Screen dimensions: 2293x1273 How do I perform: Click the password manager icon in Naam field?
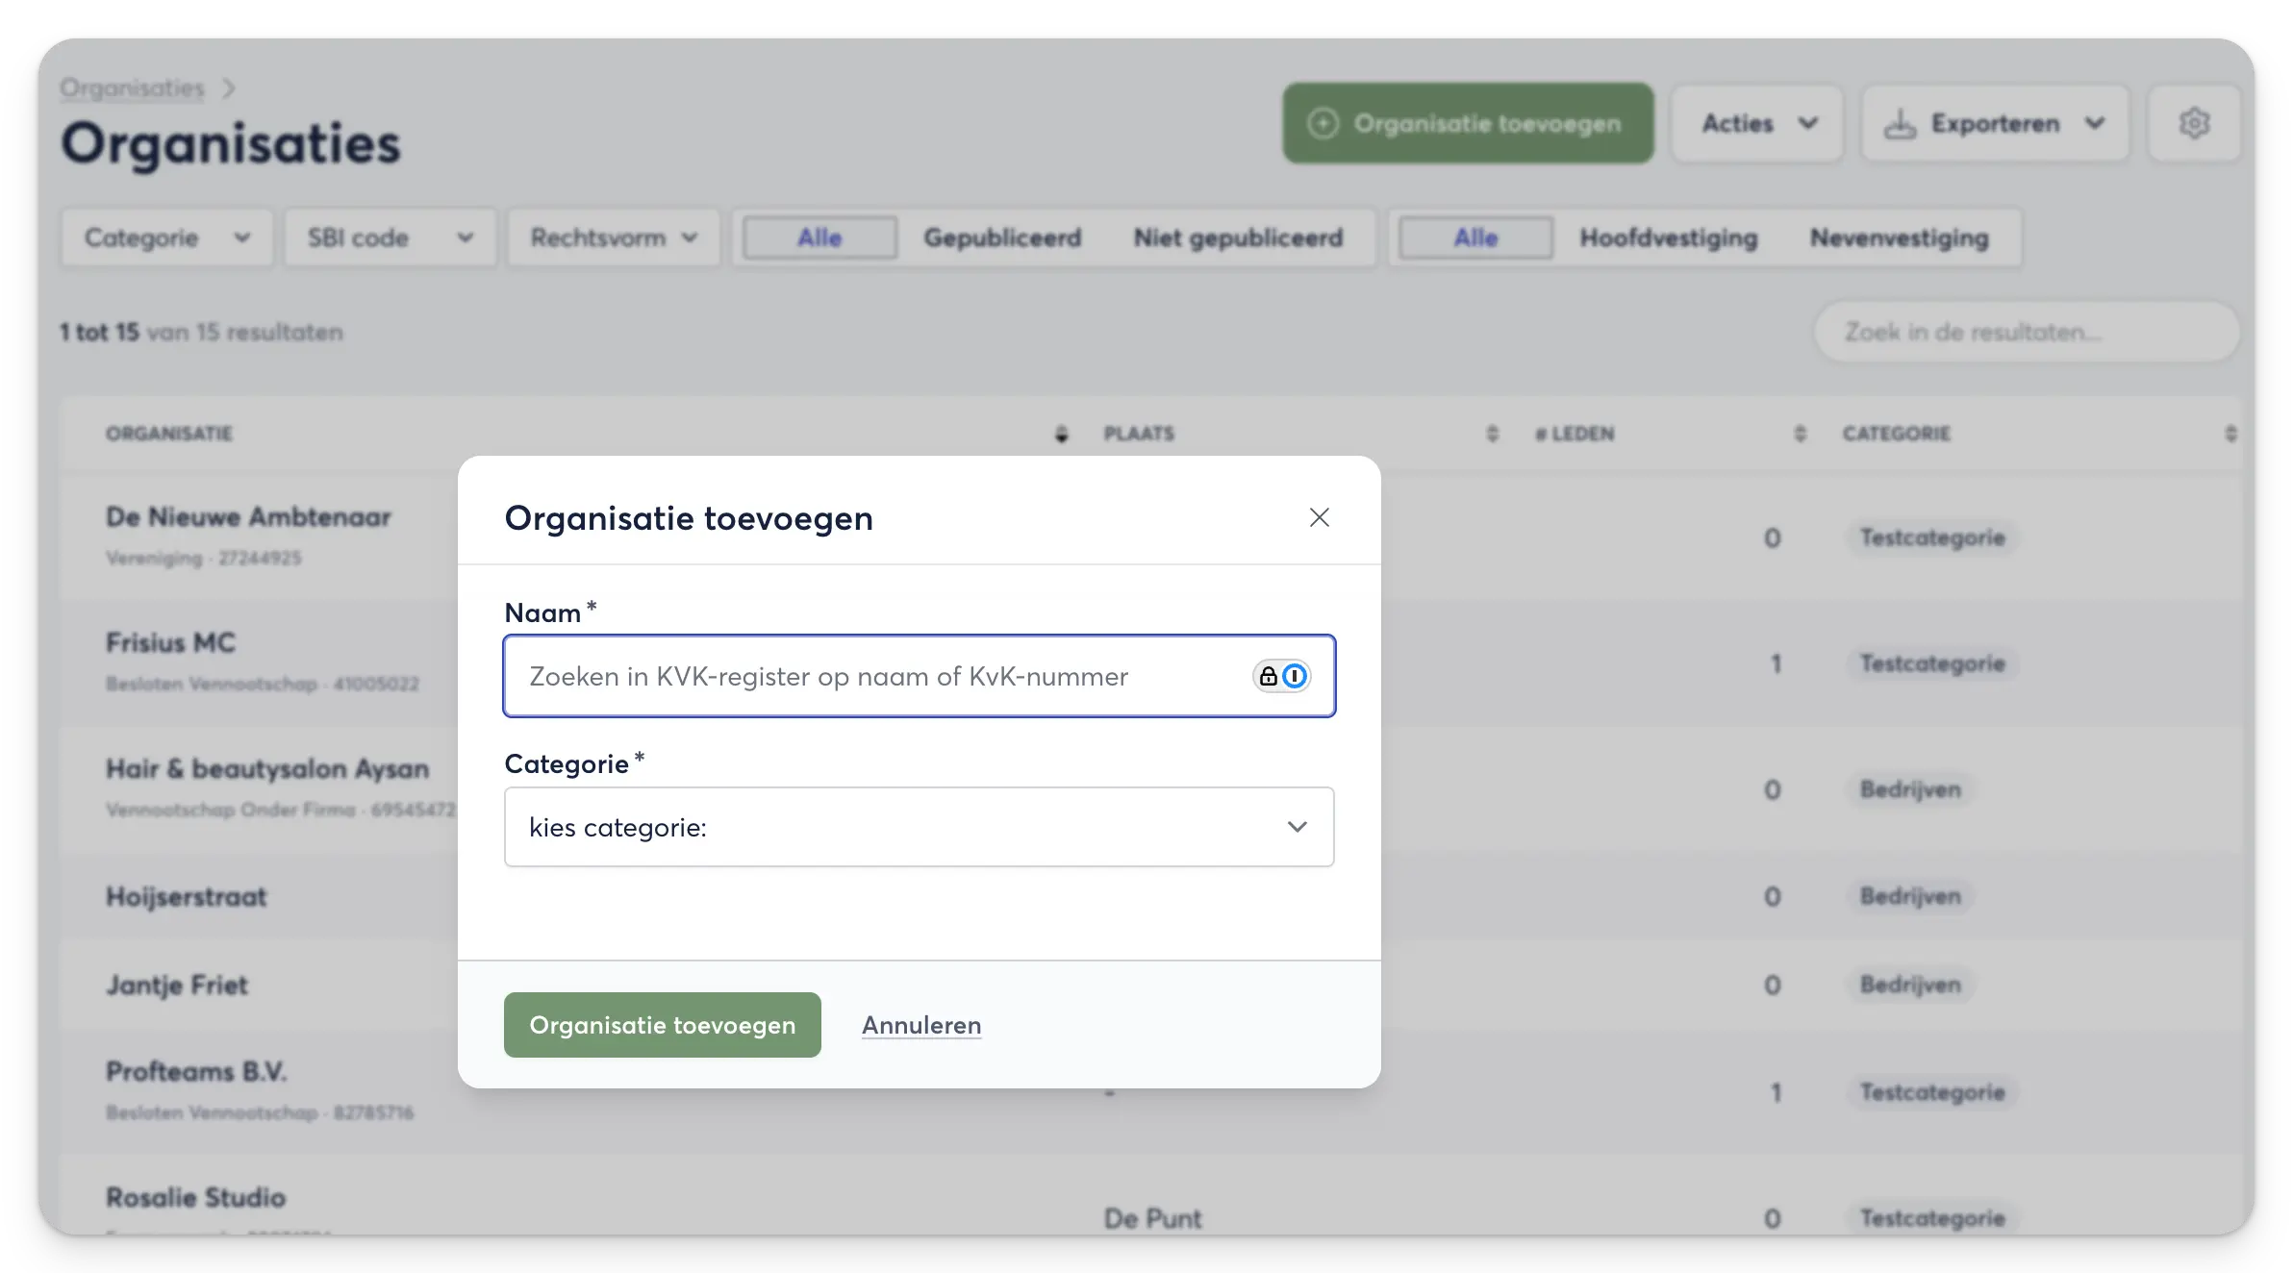click(1281, 676)
